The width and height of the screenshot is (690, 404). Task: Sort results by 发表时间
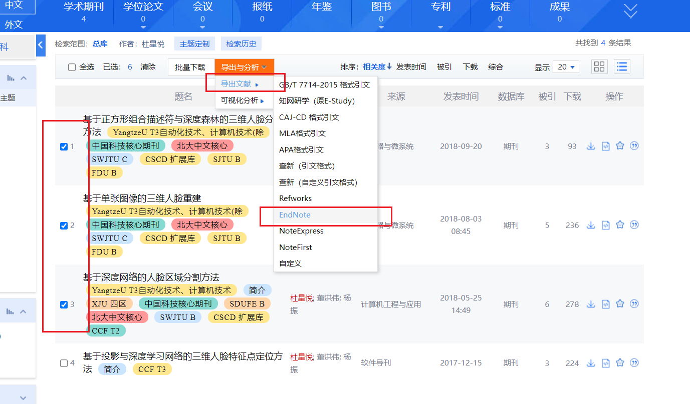click(x=411, y=67)
